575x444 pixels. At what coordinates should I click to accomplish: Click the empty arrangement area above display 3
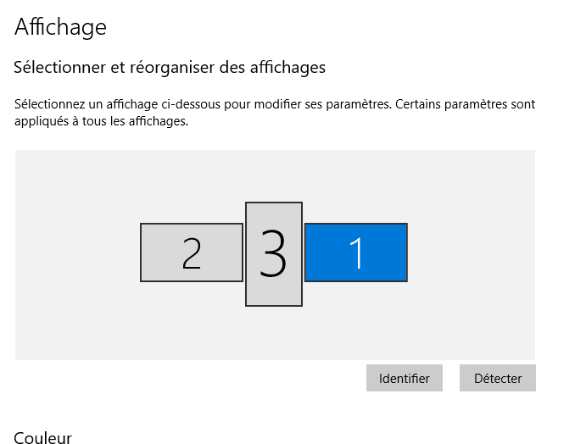pyautogui.click(x=274, y=175)
